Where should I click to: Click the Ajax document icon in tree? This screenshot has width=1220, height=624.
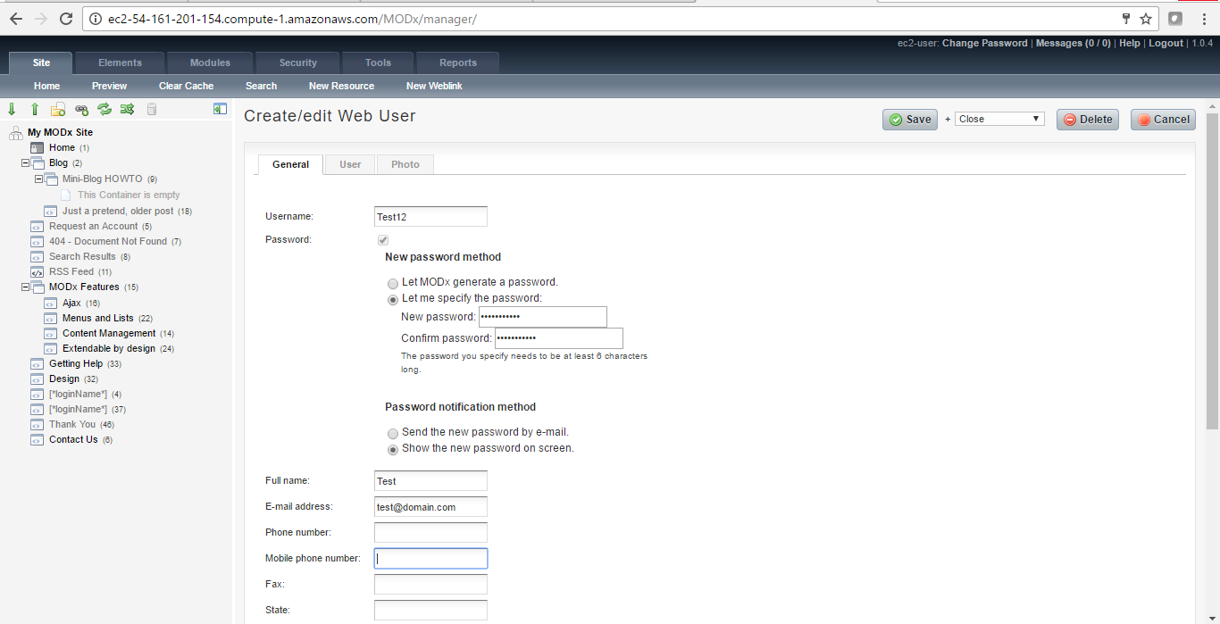click(x=50, y=303)
